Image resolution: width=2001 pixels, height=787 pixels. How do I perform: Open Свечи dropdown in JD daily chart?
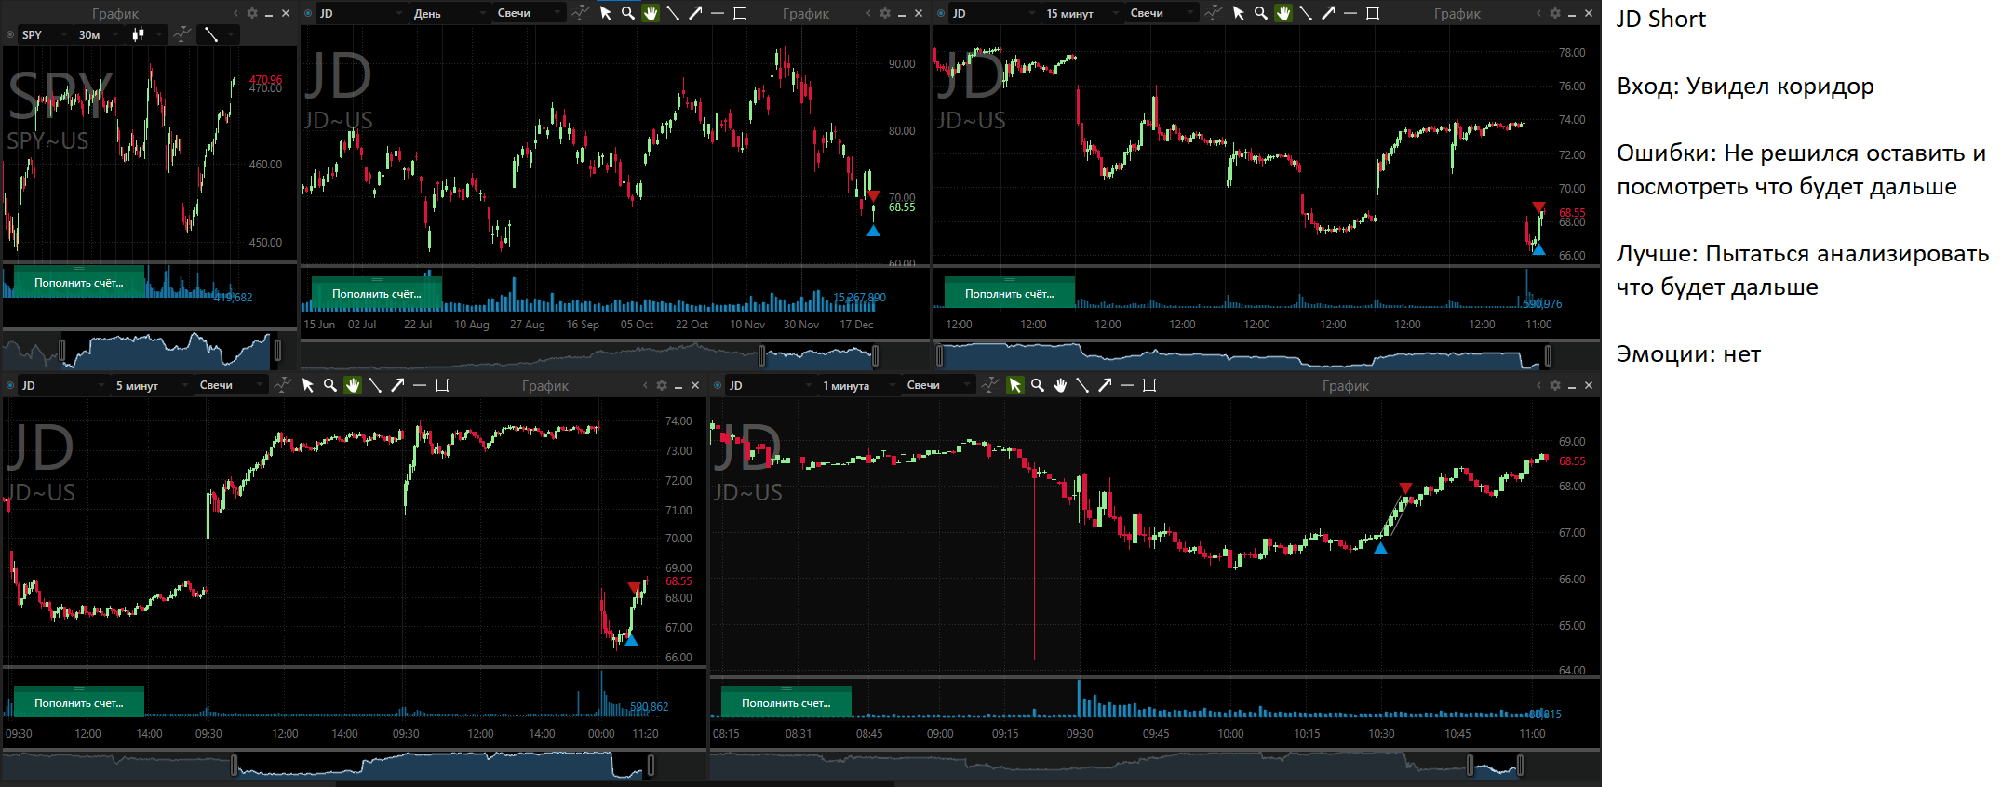(529, 13)
